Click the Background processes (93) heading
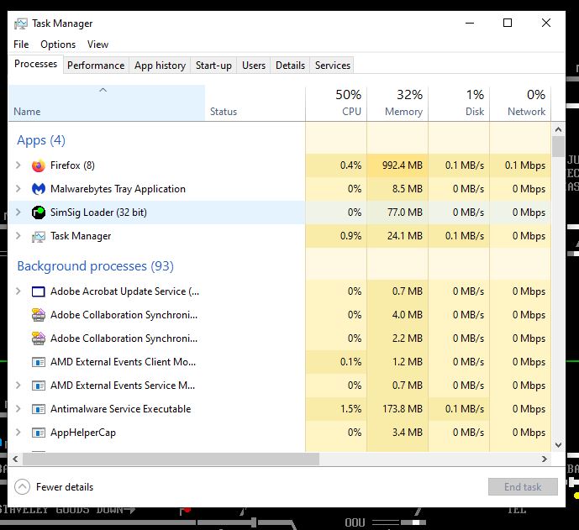The height and width of the screenshot is (530, 579). 95,266
